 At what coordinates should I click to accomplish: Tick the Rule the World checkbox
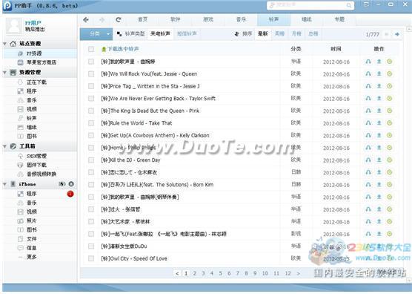[91, 123]
